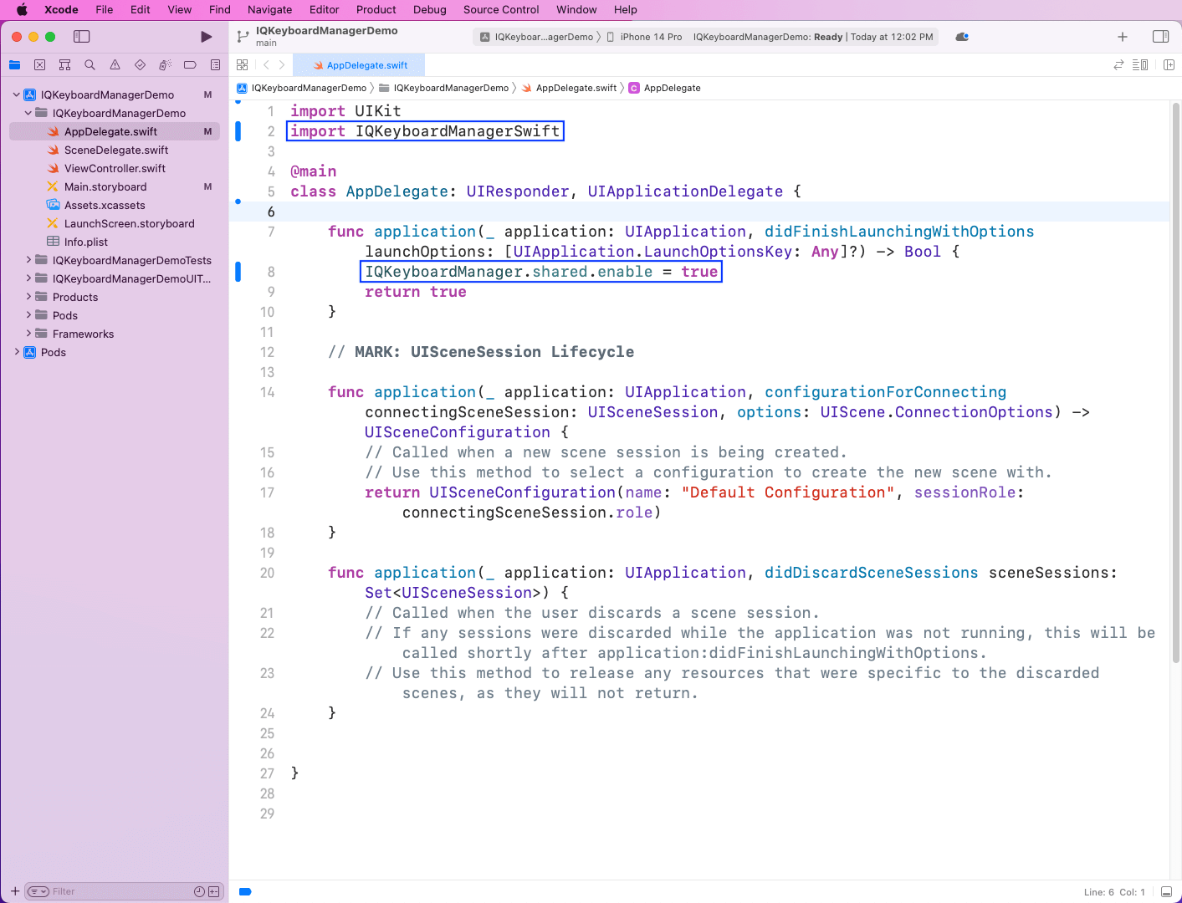Click the Filter field below the navigator
Viewport: 1182px width, 903px height.
(x=117, y=890)
